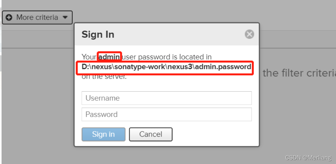Click the "Sign In" dialog title
This screenshot has width=336, height=164.
pos(98,34)
